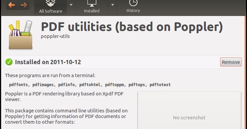Screen dimensions: 247x129
Task: Click the No screenshot placeholder
Action: point(189,110)
